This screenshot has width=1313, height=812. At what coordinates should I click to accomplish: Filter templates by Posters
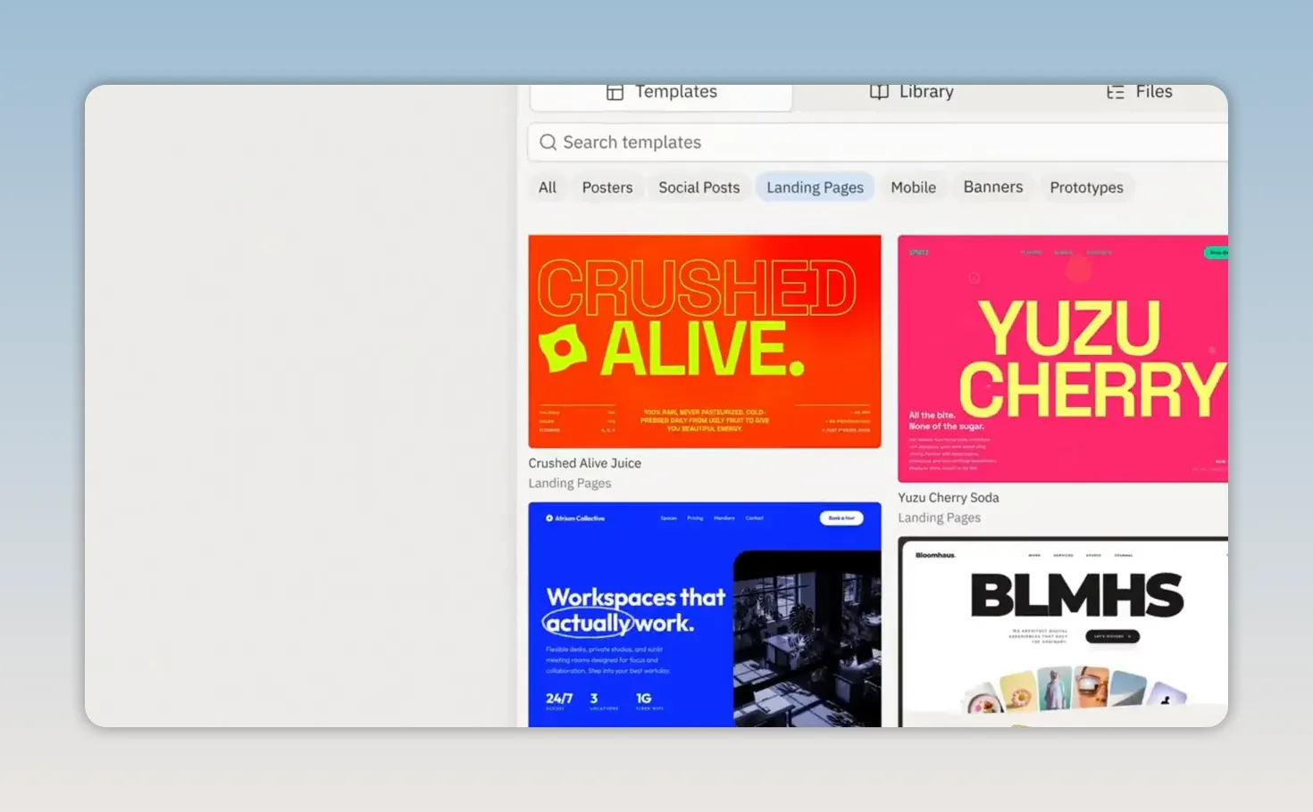pos(607,187)
